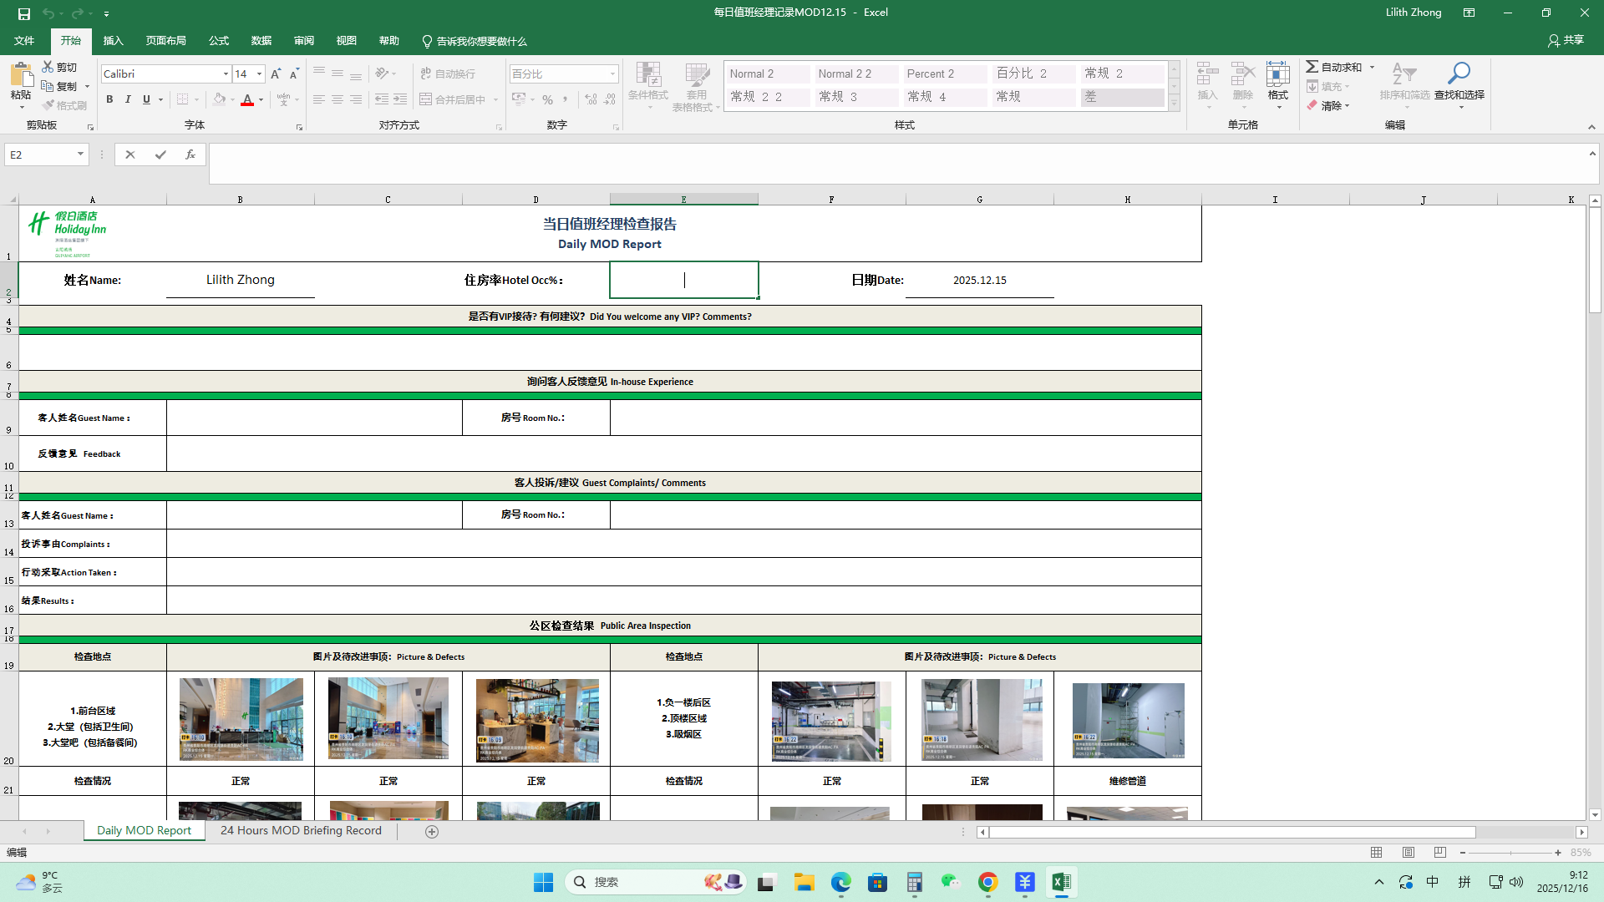This screenshot has height=902, width=1604.
Task: Click the Find and Select magnifier icon
Action: coord(1459,74)
